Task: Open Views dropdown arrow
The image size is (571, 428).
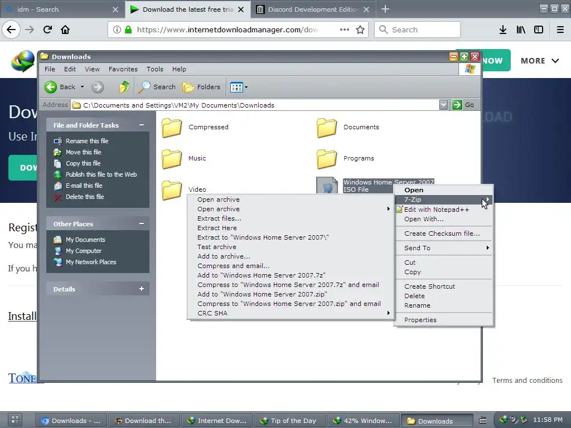Action: click(246, 87)
